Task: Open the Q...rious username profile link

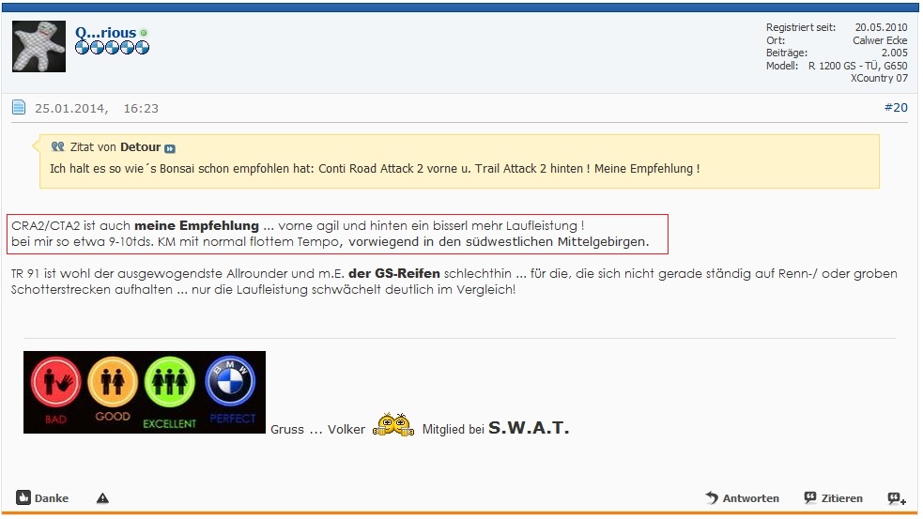Action: click(105, 32)
